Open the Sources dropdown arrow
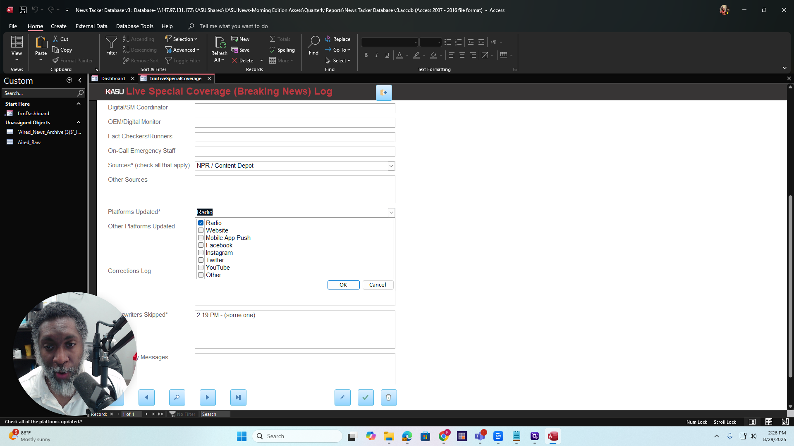The height and width of the screenshot is (446, 794). [x=391, y=166]
